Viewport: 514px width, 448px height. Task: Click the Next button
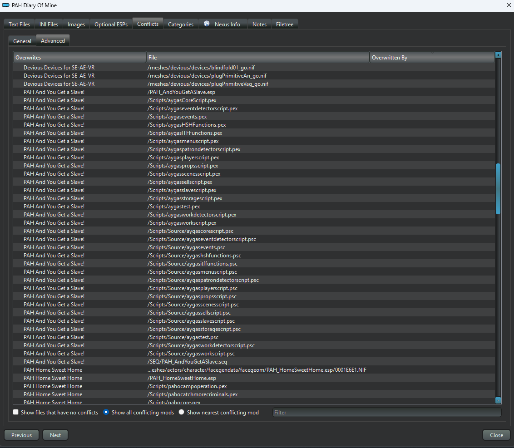[55, 435]
